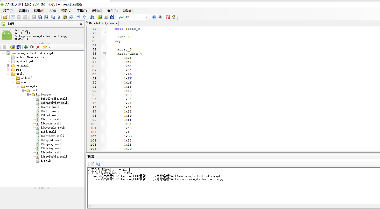Click the folder-with-arrow icon in project toolbar
The image size is (380, 209).
[x=12, y=47]
